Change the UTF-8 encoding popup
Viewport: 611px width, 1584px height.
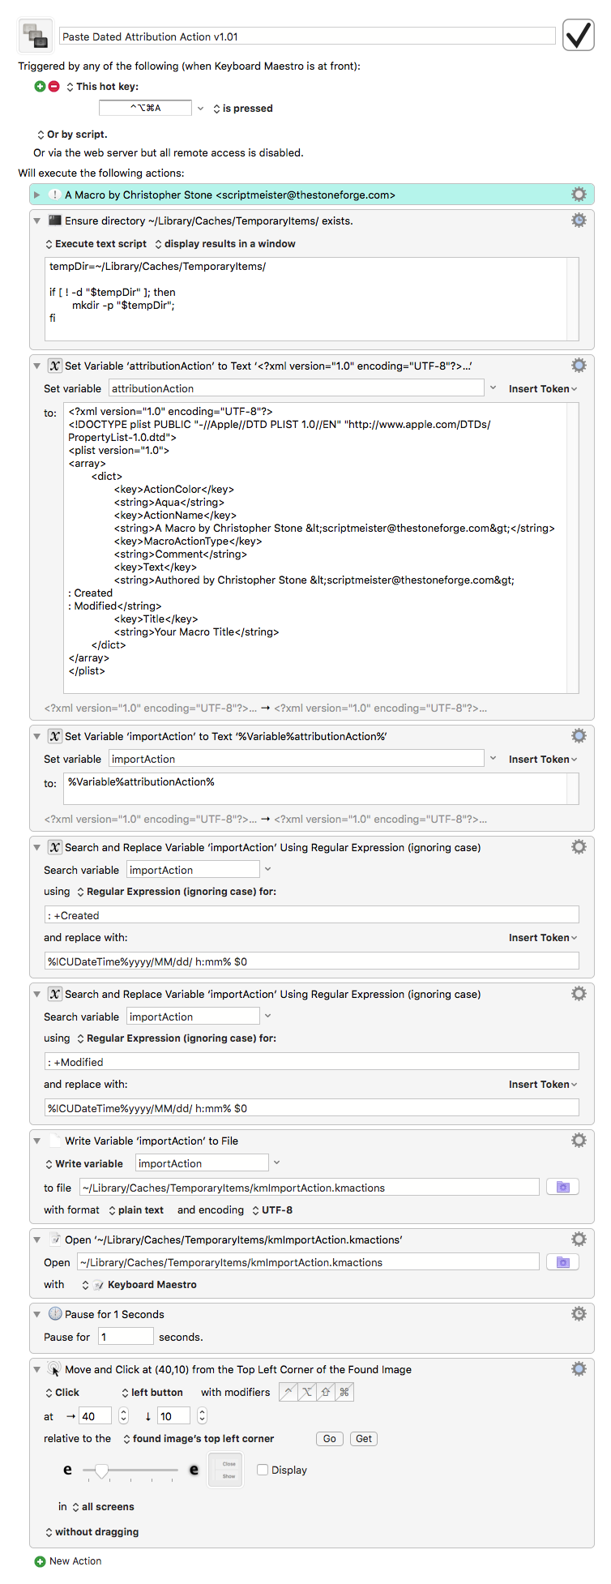pos(271,1210)
